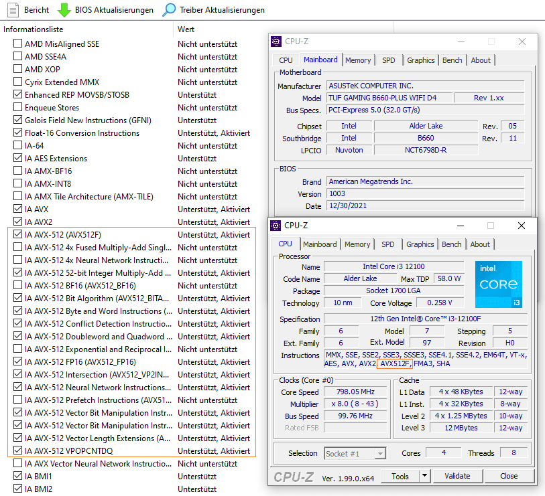Image resolution: width=545 pixels, height=496 pixels.
Task: Open SPD tab in front CPU-Z window
Action: [x=388, y=244]
